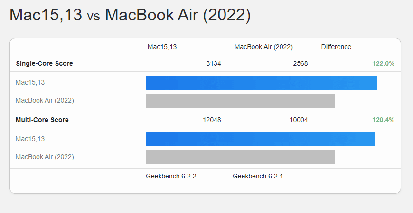Click the Mac15,13 label under Single-Core Score
Screen dimensions: 413x213
click(30, 83)
